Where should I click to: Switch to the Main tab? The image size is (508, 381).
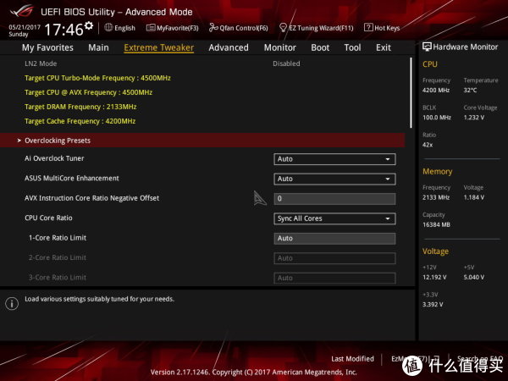coord(98,47)
